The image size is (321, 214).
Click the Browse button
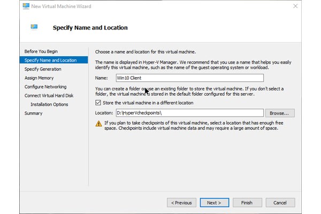pos(280,113)
